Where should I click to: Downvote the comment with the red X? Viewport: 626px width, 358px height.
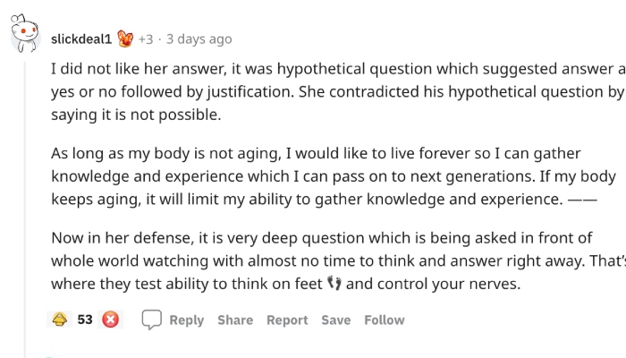(x=111, y=320)
